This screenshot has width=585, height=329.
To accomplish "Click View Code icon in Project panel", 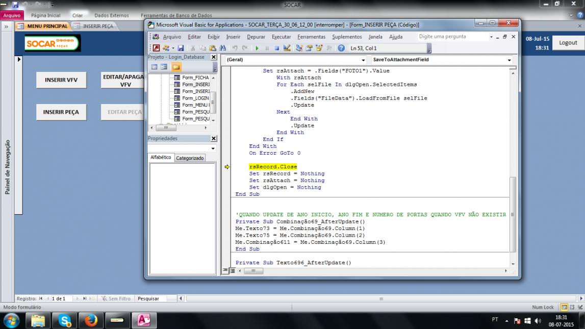I will [154, 67].
